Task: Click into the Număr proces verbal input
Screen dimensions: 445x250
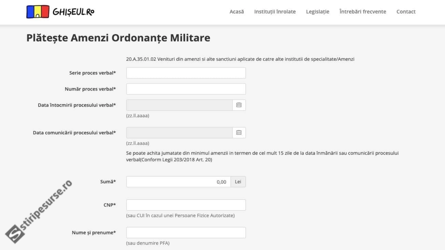Action: (186, 89)
